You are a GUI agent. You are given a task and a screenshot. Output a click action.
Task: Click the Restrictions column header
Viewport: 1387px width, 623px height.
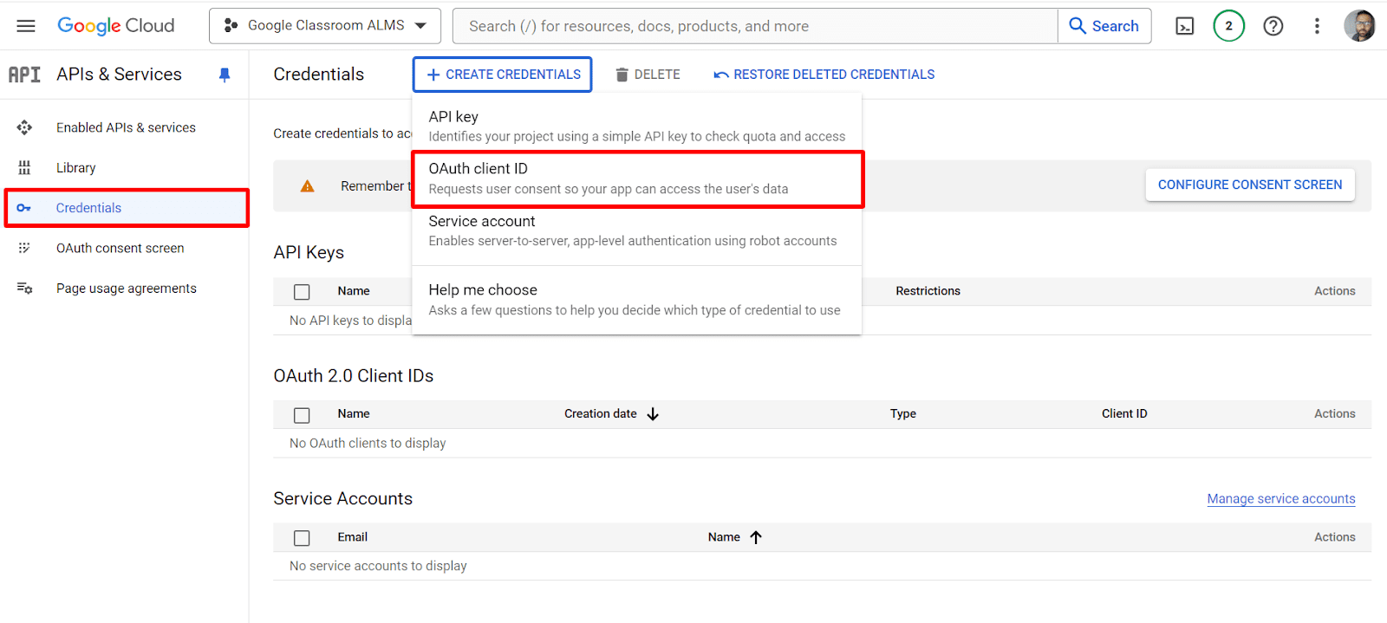[x=928, y=291]
